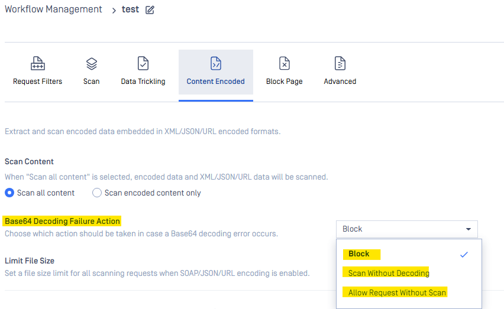The height and width of the screenshot is (309, 504).
Task: Click the pencil edit icon beside test
Action: 150,10
